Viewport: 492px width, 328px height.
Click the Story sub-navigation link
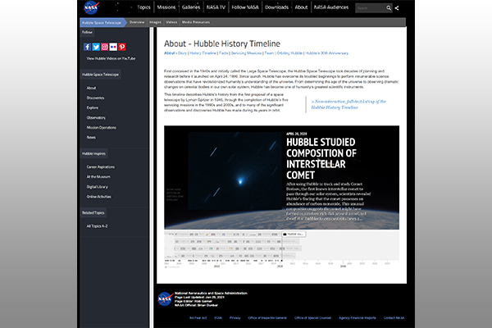click(x=182, y=53)
